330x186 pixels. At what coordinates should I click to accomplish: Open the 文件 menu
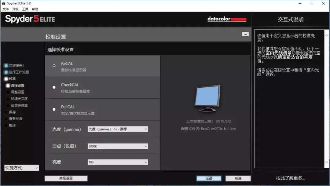(6, 9)
